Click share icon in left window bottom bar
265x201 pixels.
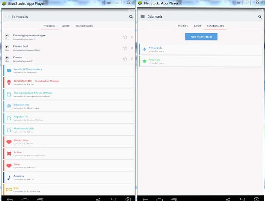click(x=98, y=199)
